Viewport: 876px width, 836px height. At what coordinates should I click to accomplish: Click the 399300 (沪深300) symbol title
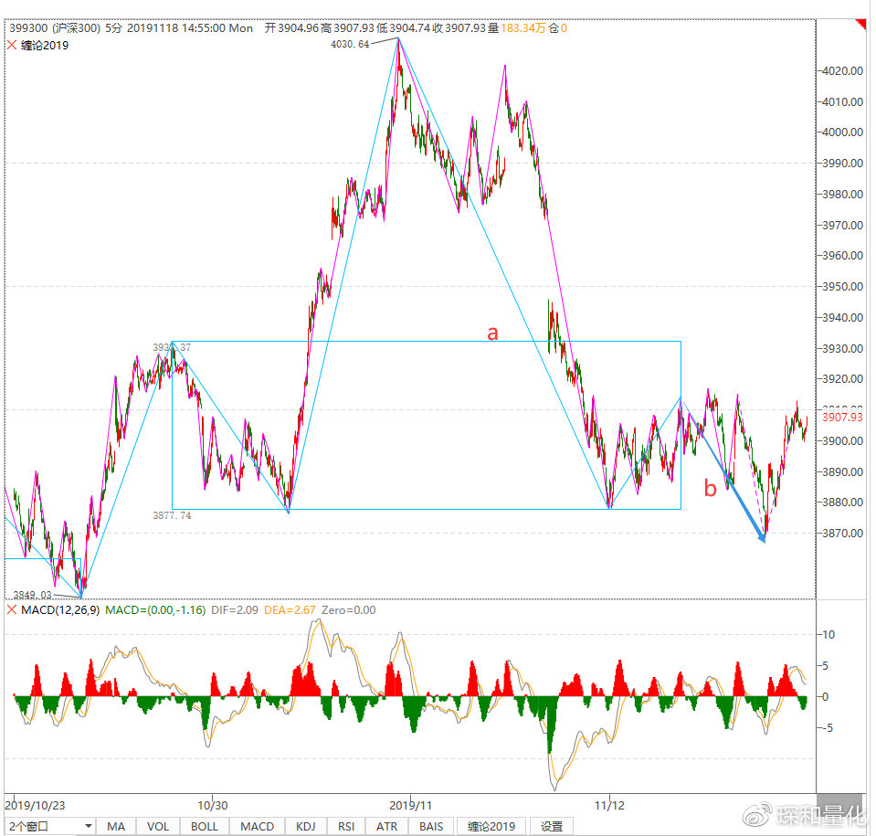pyautogui.click(x=55, y=28)
